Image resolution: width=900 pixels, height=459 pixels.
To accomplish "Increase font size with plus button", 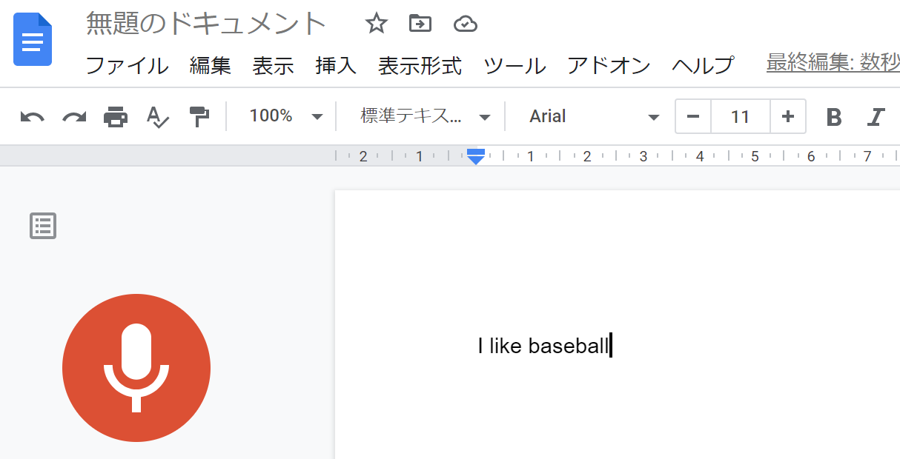I will (788, 116).
